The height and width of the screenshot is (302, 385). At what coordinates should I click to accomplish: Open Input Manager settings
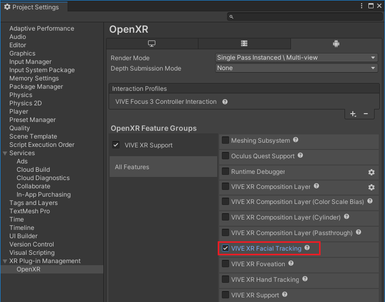click(x=31, y=62)
